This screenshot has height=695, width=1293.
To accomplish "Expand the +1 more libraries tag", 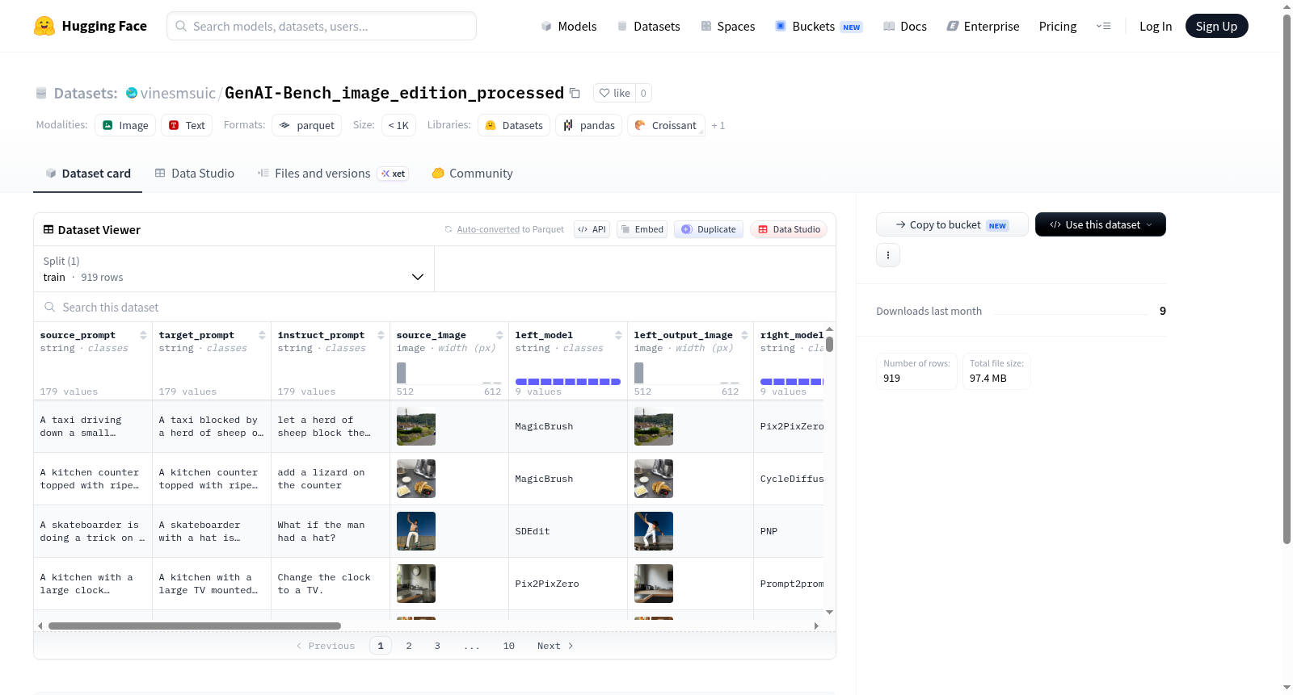I will 718,126.
